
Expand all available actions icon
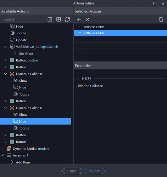[x=59, y=19]
